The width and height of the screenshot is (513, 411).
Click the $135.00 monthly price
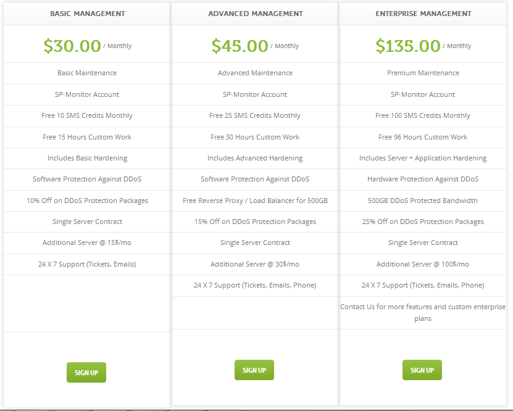[408, 46]
